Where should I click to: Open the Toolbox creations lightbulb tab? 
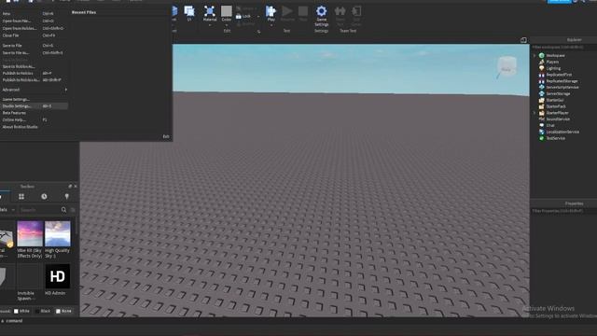pyautogui.click(x=66, y=197)
